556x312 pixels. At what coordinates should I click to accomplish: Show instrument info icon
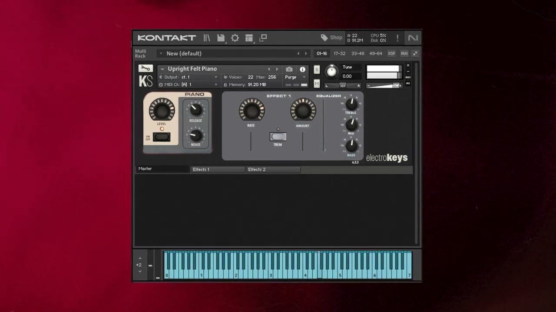pyautogui.click(x=302, y=69)
